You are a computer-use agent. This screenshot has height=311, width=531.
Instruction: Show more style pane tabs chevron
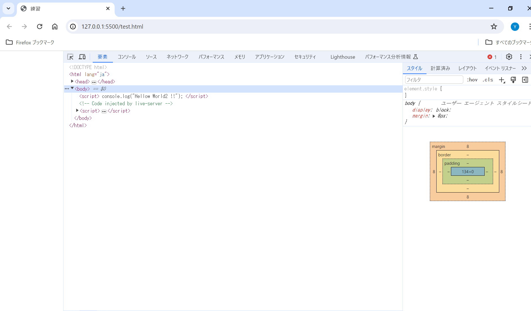(x=524, y=68)
